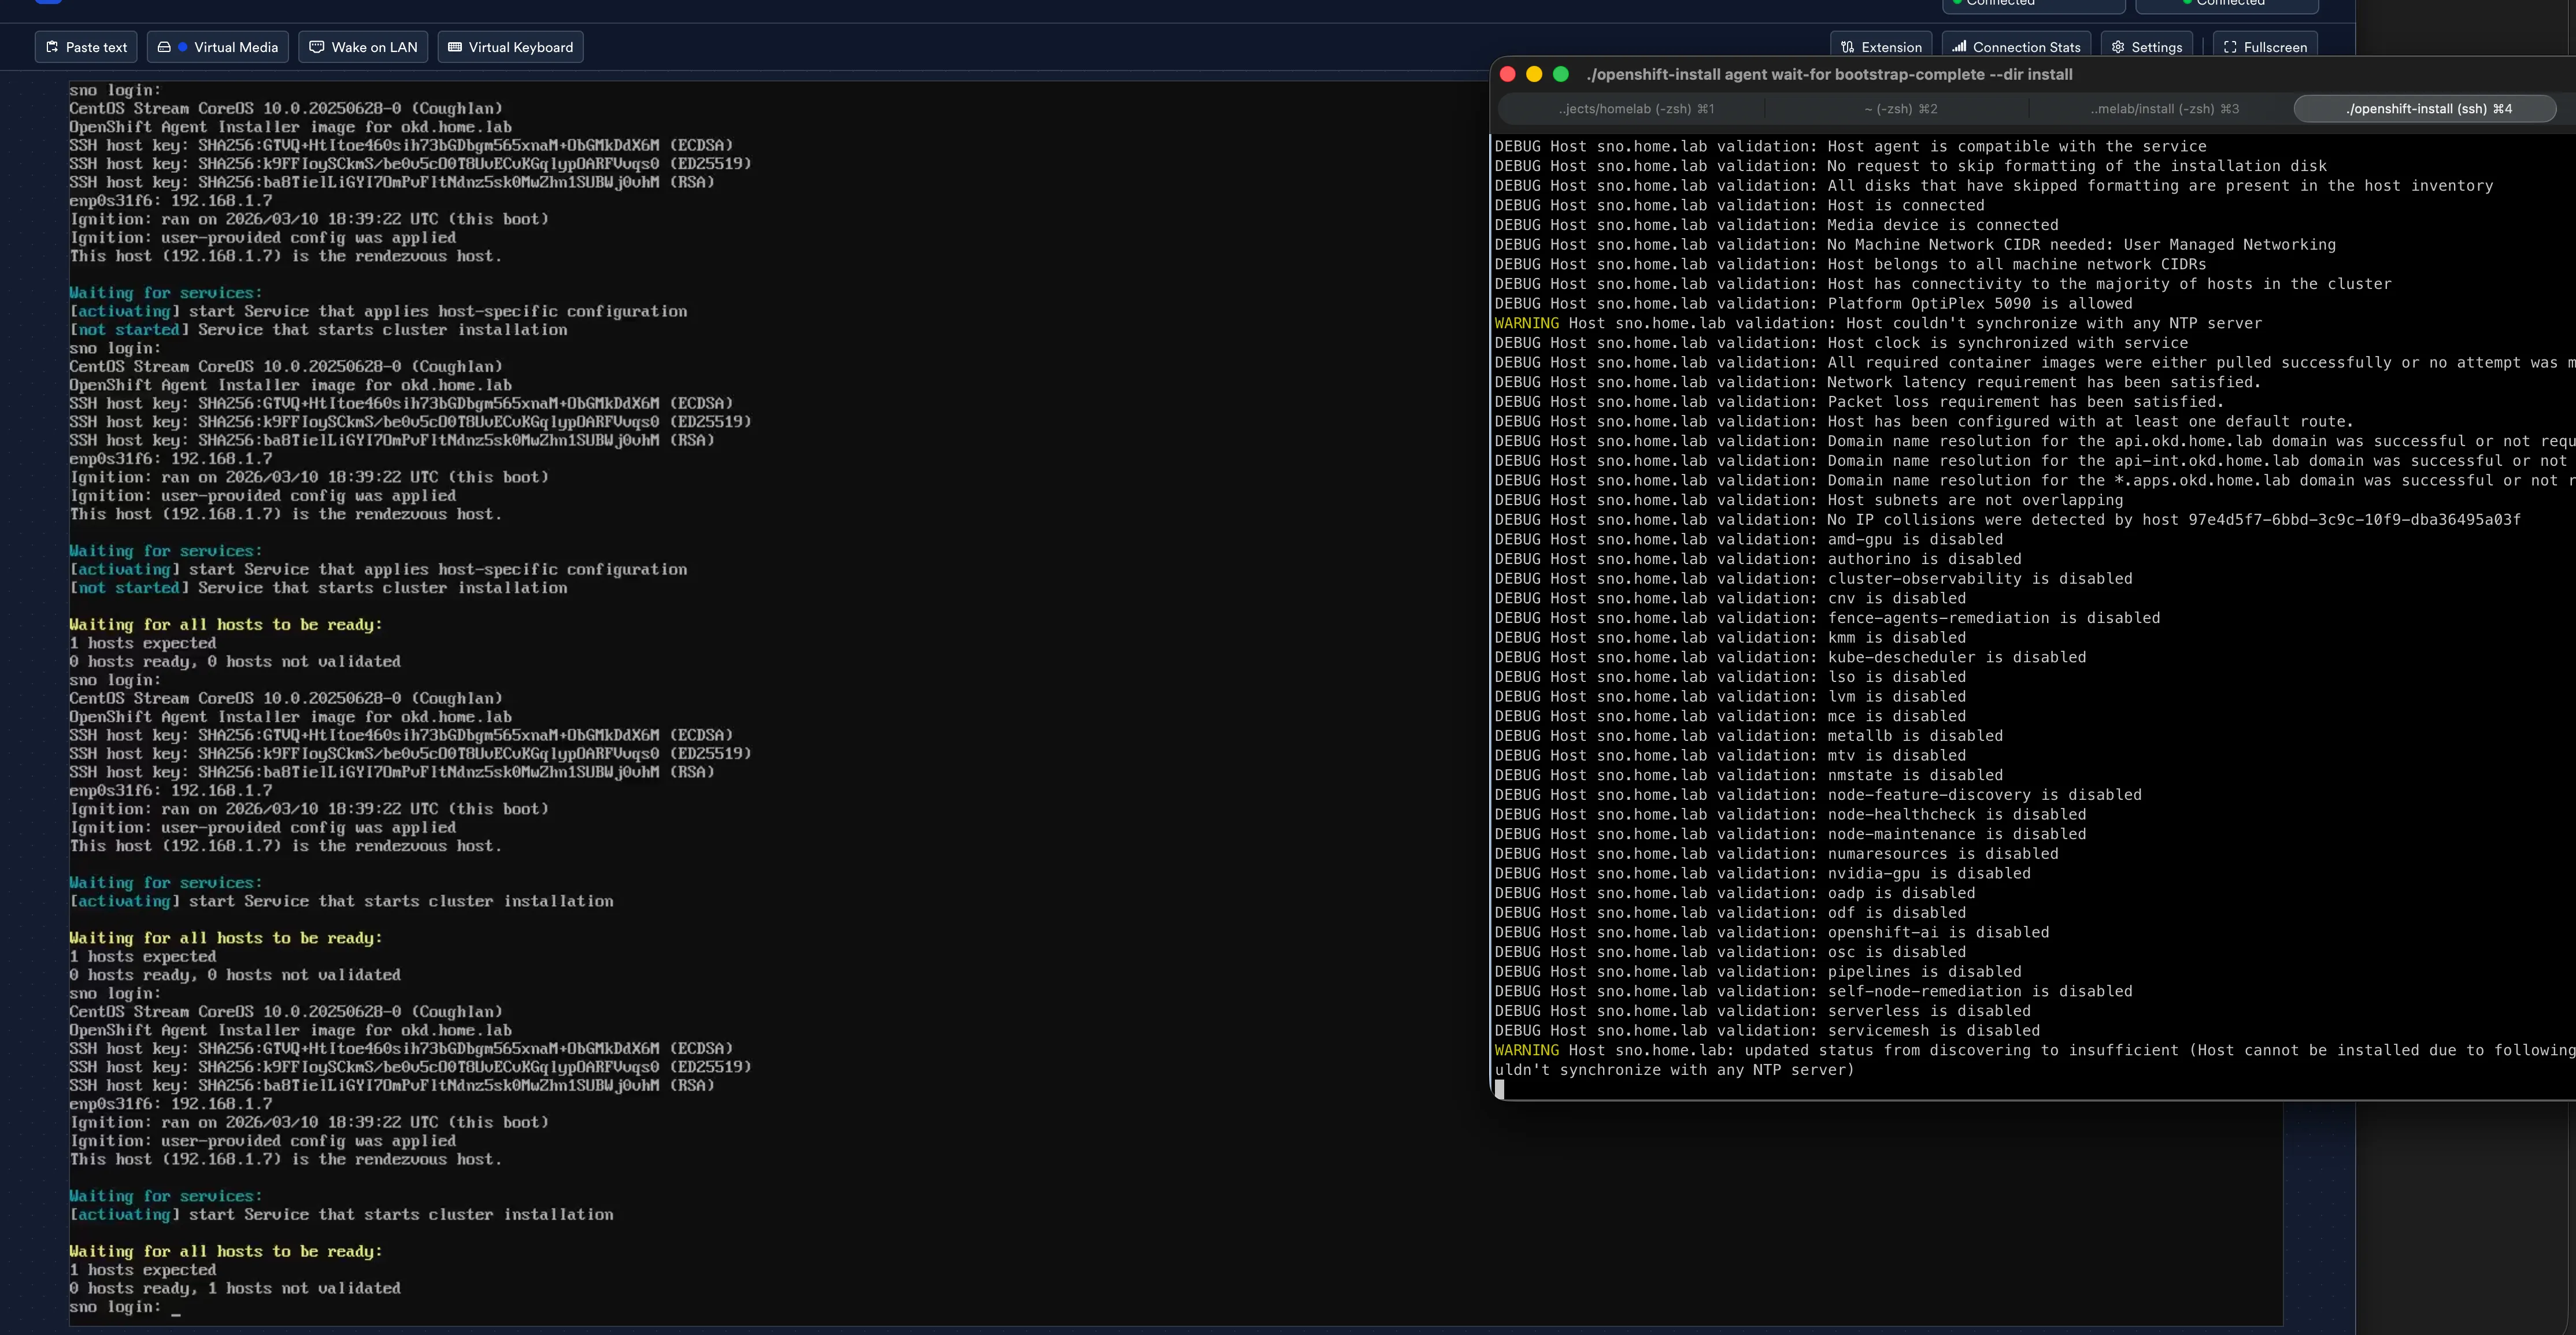Click "Host agent is compatible with the service" line
2576x1335 pixels.
pyautogui.click(x=1851, y=146)
